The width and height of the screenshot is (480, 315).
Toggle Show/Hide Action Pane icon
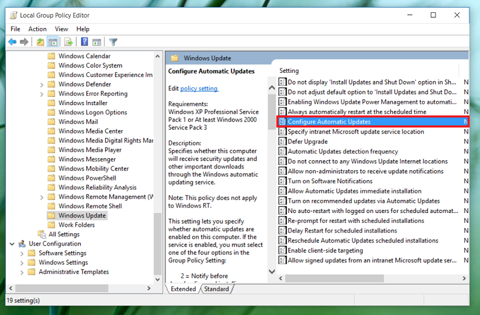tap(96, 42)
